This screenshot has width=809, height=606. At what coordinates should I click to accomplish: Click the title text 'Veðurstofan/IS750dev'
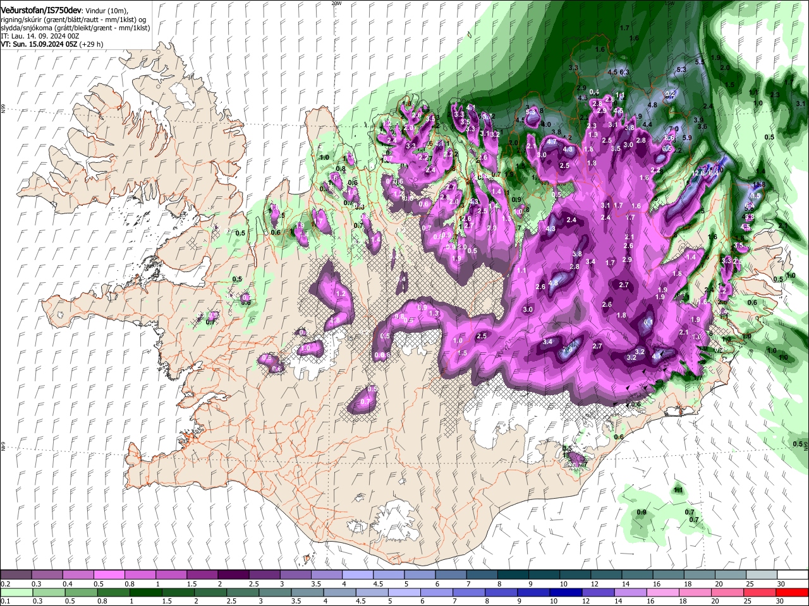pos(42,10)
